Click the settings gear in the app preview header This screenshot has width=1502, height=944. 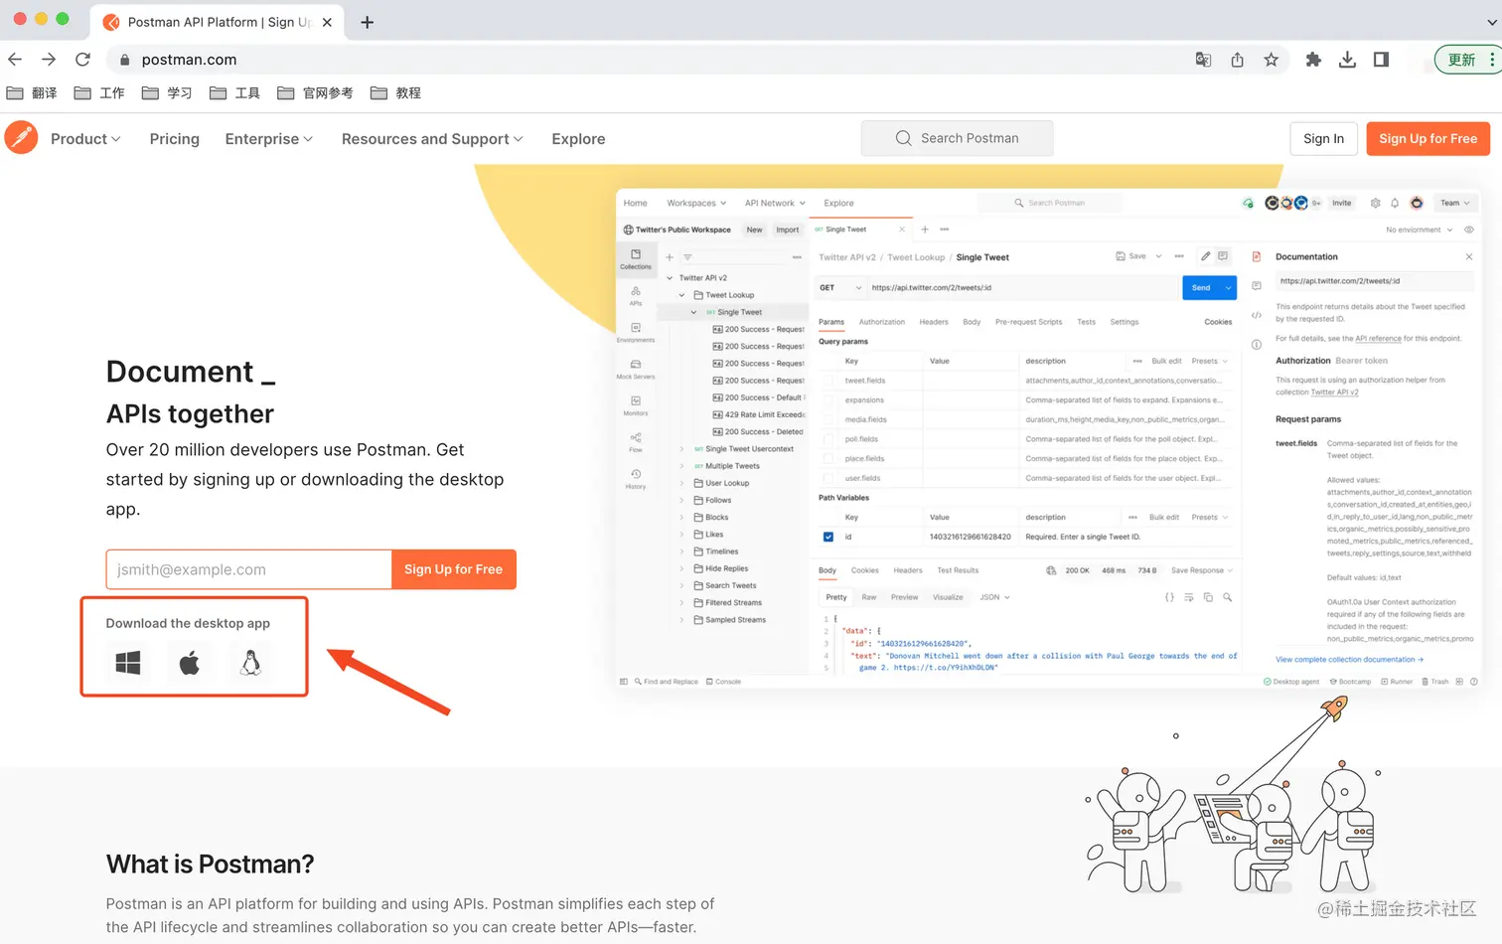coord(1376,203)
